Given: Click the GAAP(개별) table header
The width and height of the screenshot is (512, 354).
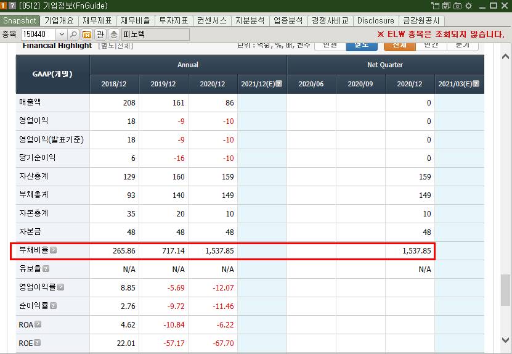Looking at the screenshot, I should [52, 74].
